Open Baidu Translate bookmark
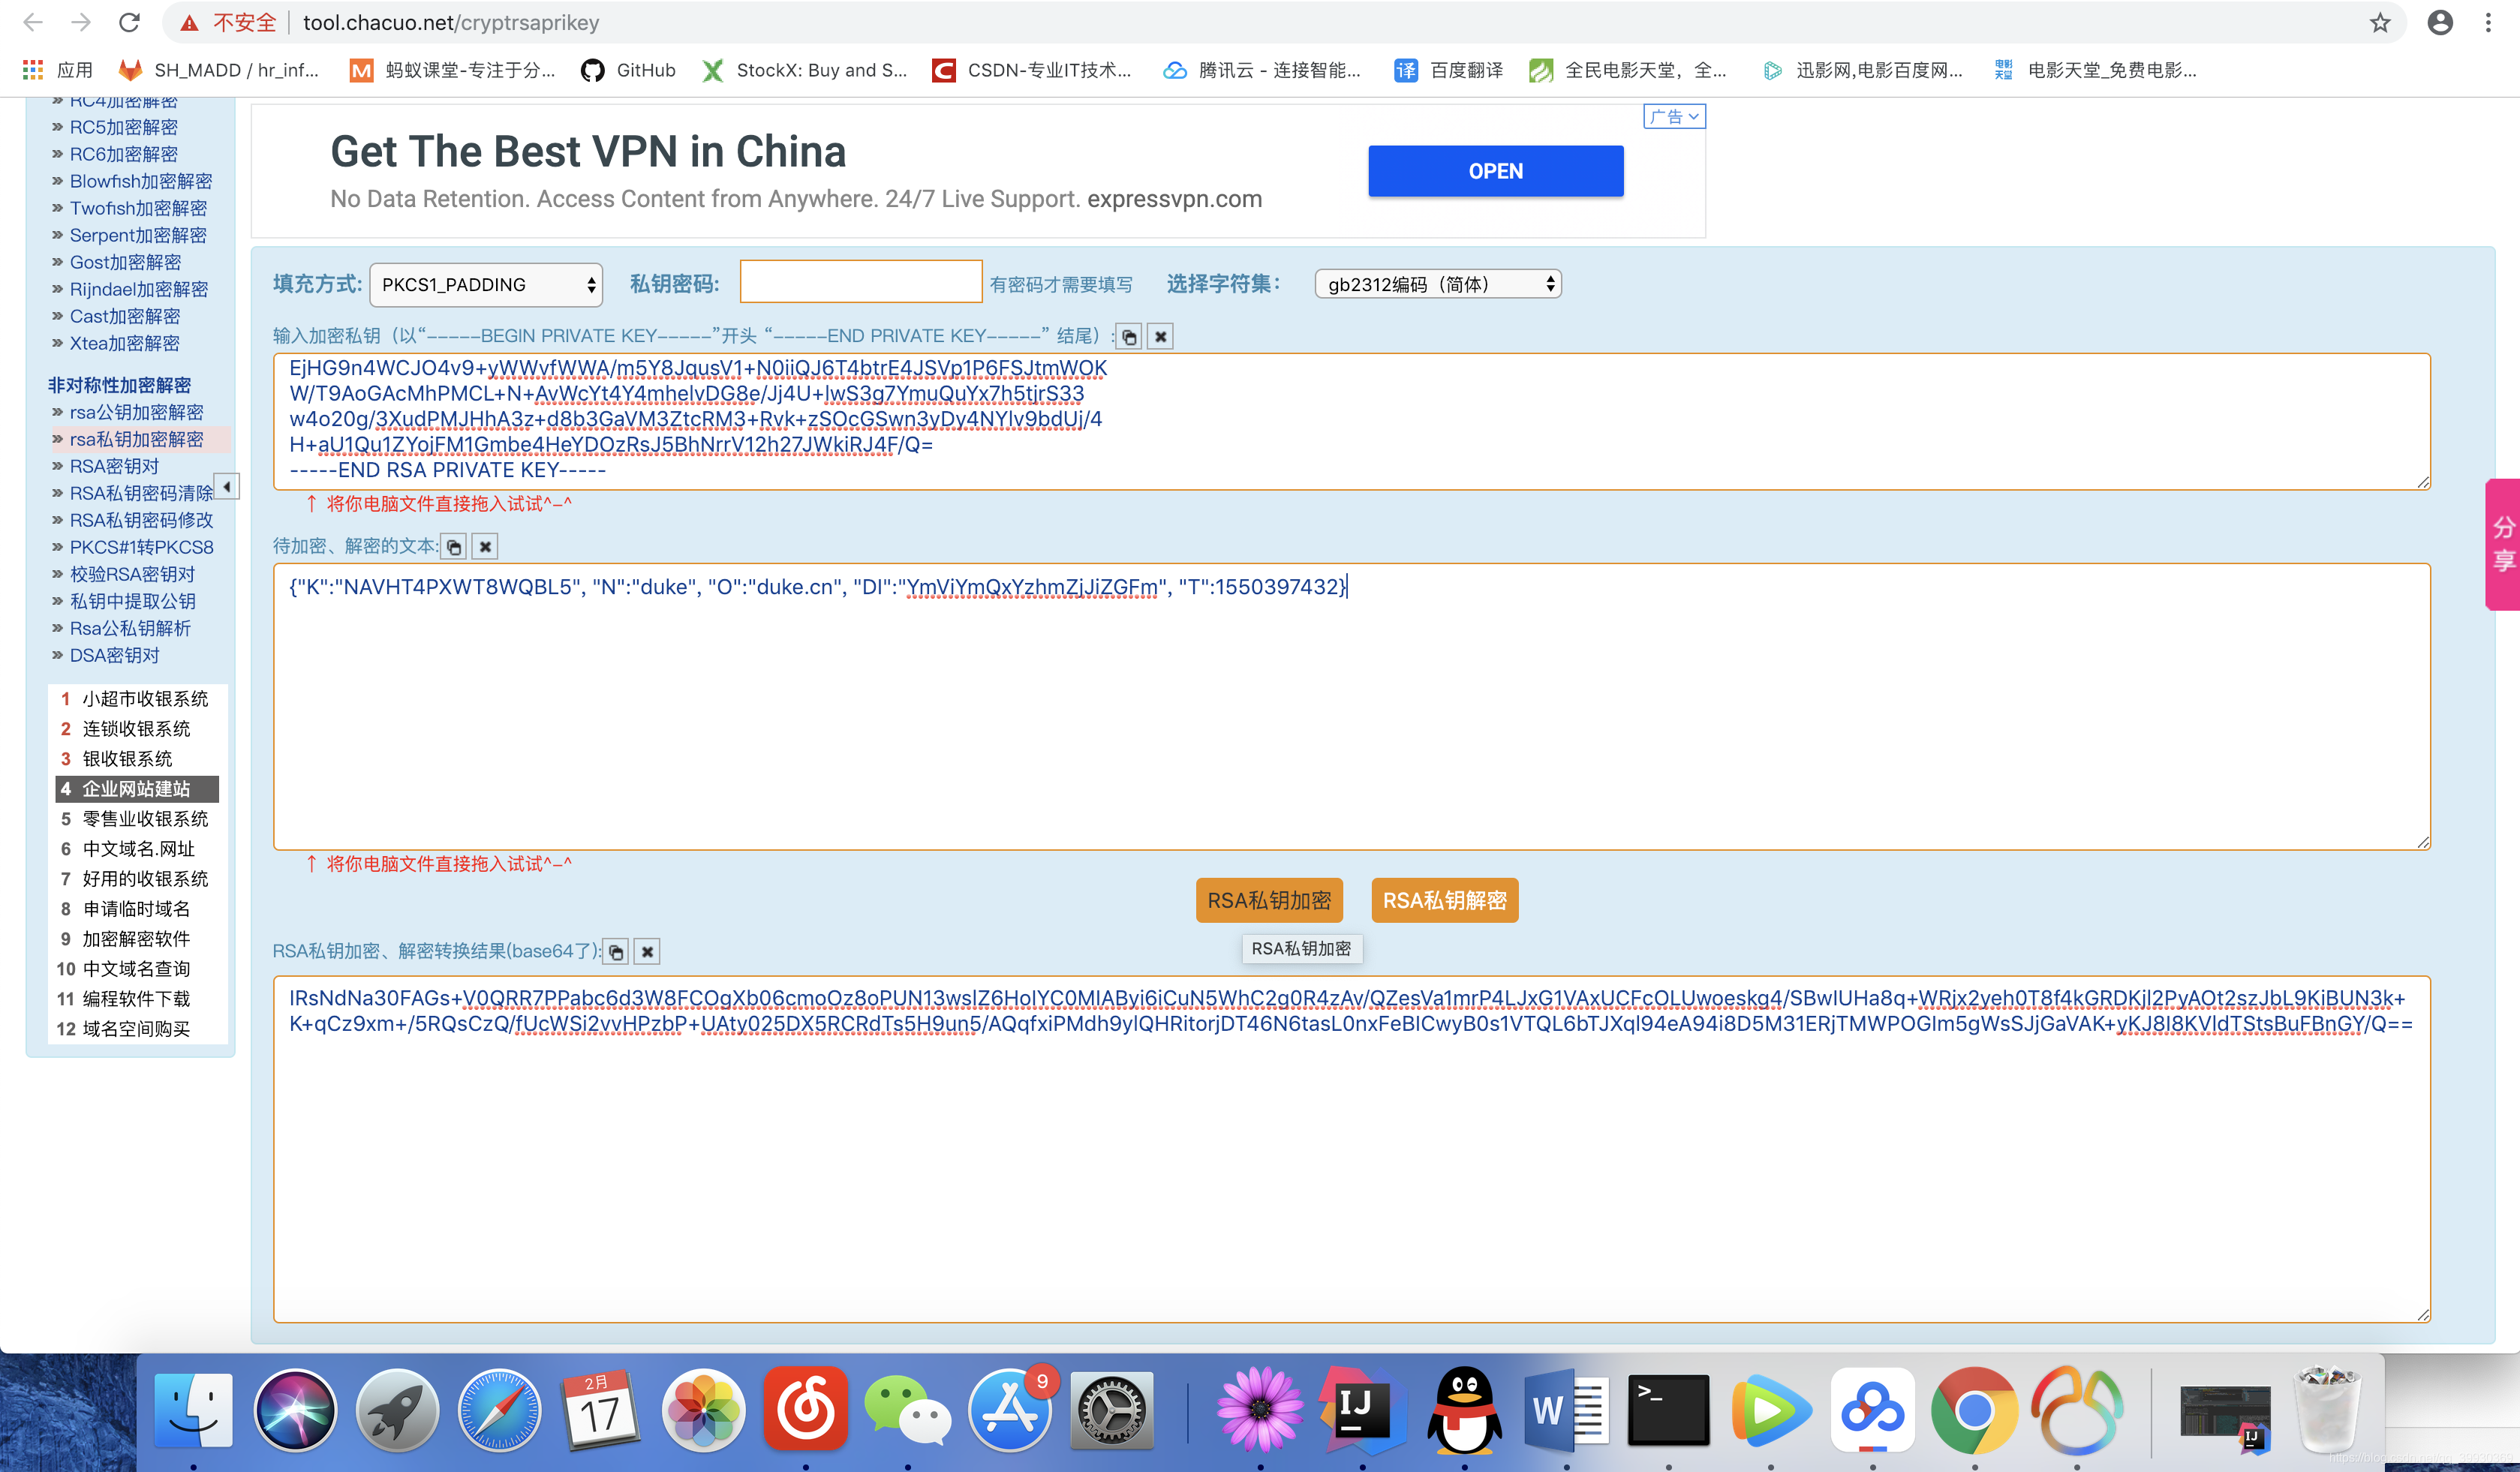This screenshot has height=1472, width=2520. click(1449, 70)
